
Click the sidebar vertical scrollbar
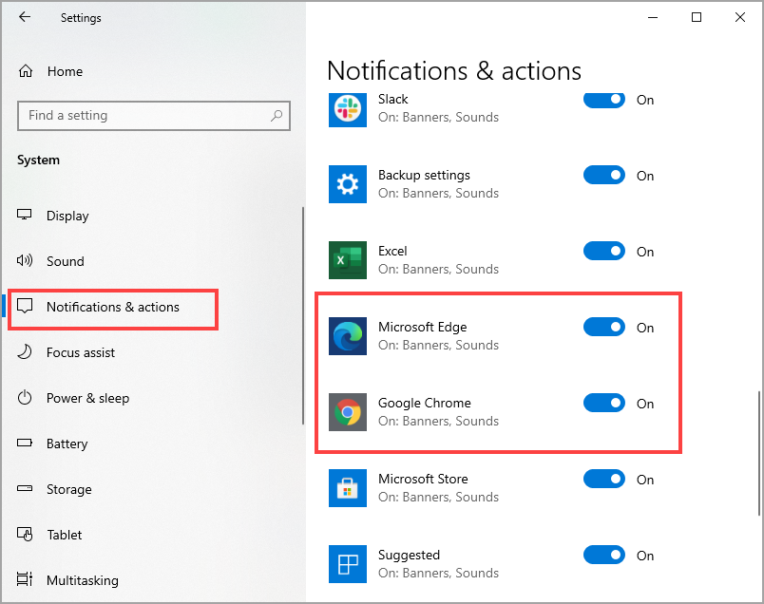point(302,315)
